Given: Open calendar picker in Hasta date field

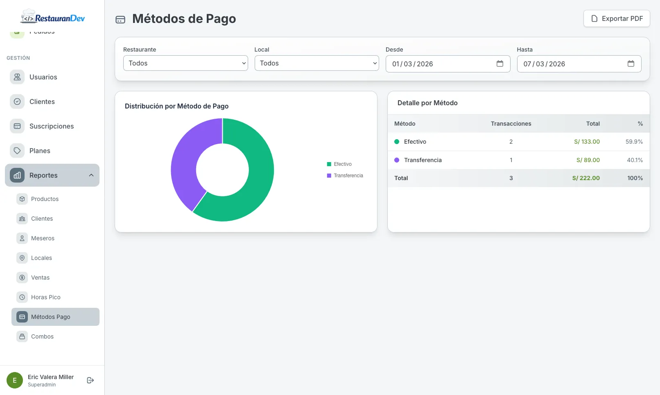Looking at the screenshot, I should (x=631, y=64).
